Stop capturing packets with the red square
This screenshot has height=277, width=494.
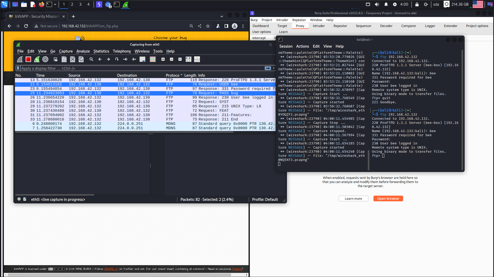(x=28, y=59)
